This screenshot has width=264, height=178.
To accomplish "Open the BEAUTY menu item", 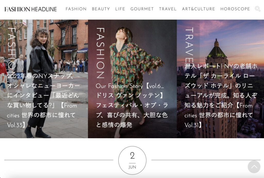I will pyautogui.click(x=101, y=9).
